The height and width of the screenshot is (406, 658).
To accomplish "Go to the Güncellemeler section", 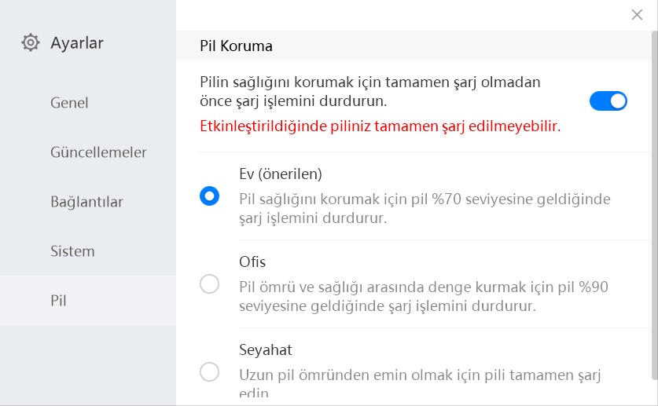I will (98, 152).
